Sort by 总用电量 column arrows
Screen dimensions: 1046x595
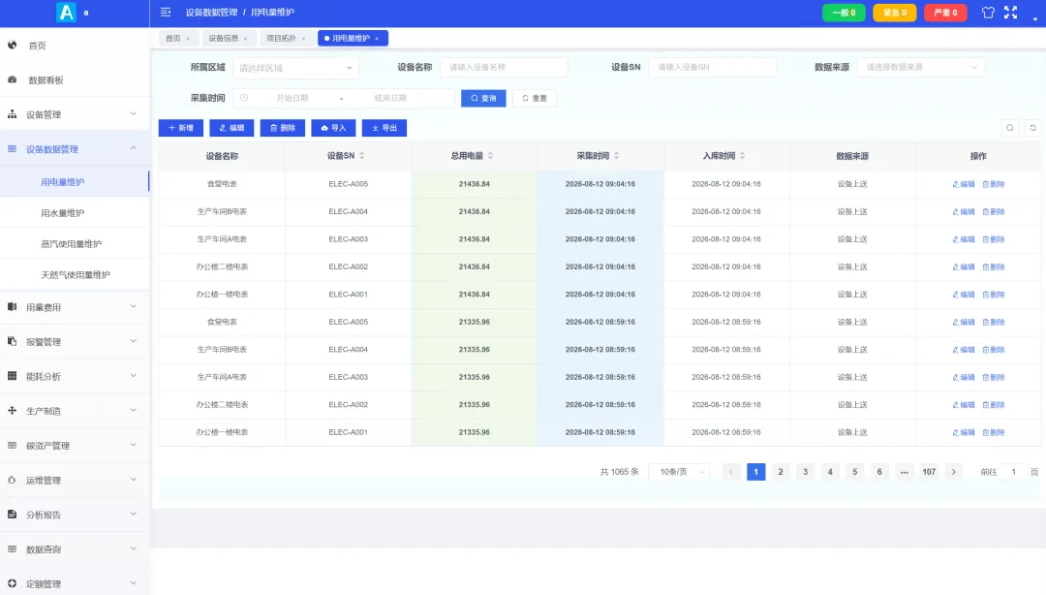pos(490,156)
